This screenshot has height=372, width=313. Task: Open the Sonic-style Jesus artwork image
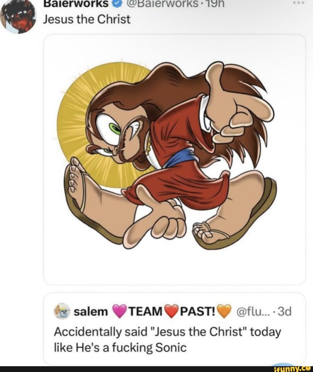[174, 159]
